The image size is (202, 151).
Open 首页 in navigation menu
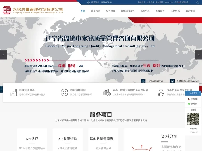(x=83, y=11)
